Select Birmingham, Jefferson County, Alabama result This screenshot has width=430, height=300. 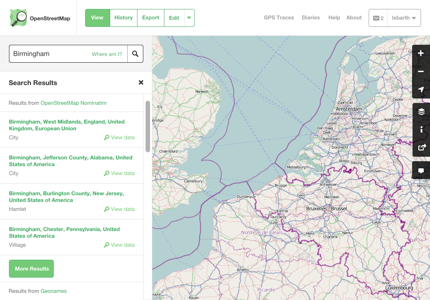pyautogui.click(x=70, y=161)
